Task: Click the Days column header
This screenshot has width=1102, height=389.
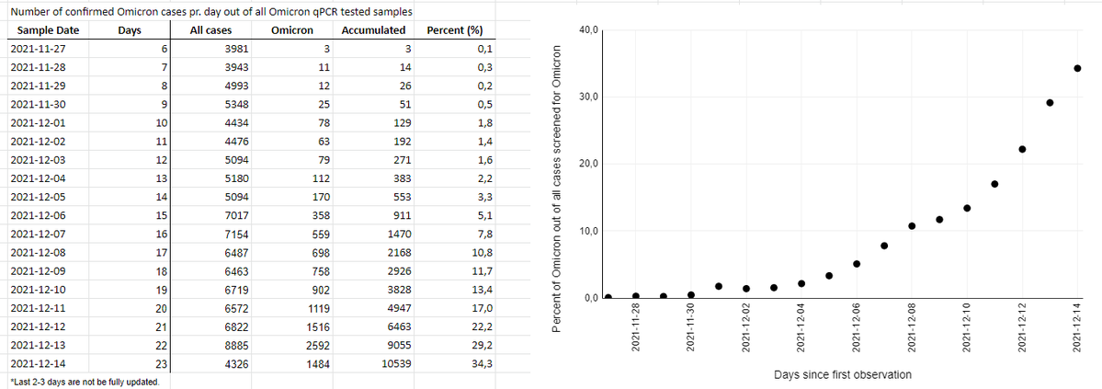Action: pos(130,30)
